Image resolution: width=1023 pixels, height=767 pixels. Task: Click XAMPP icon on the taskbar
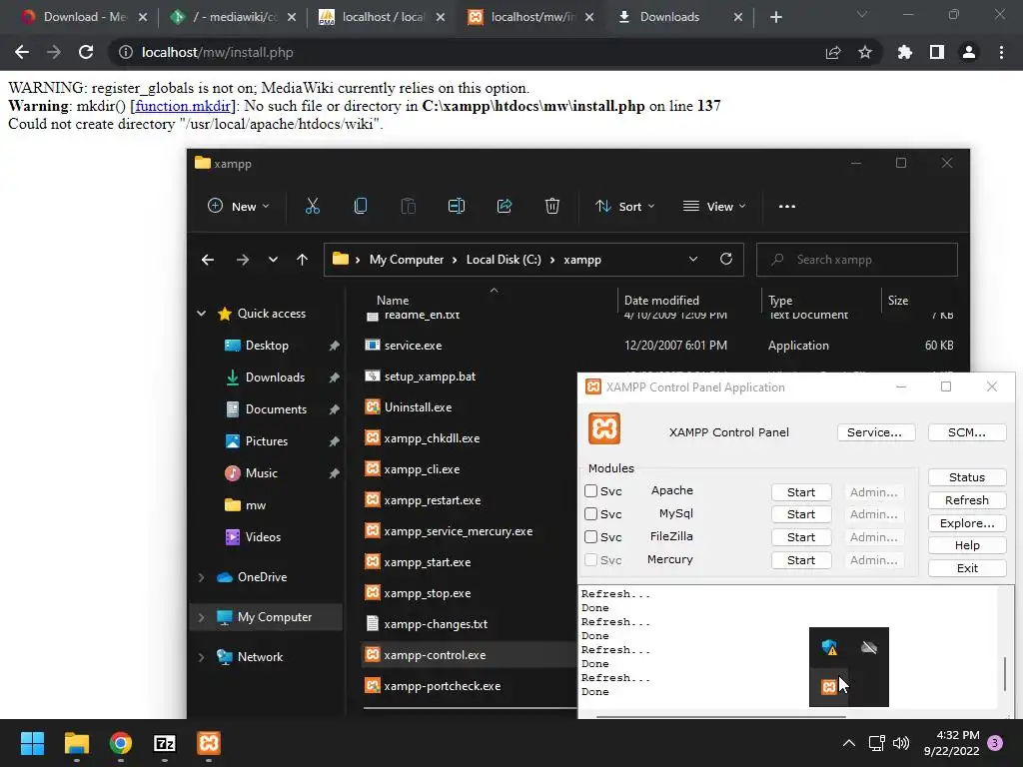coord(209,743)
